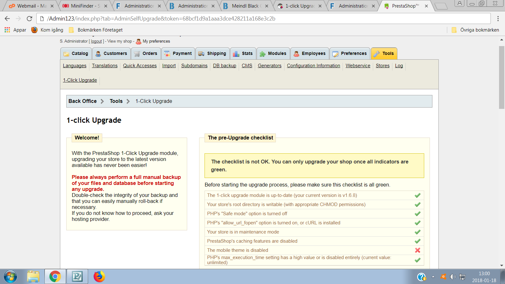Image resolution: width=505 pixels, height=284 pixels.
Task: Open the Bokmärken Företaget bookmark folder
Action: pyautogui.click(x=96, y=30)
